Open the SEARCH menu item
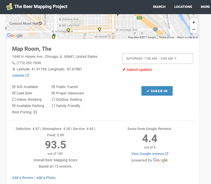This screenshot has width=211, height=184. (159, 7)
